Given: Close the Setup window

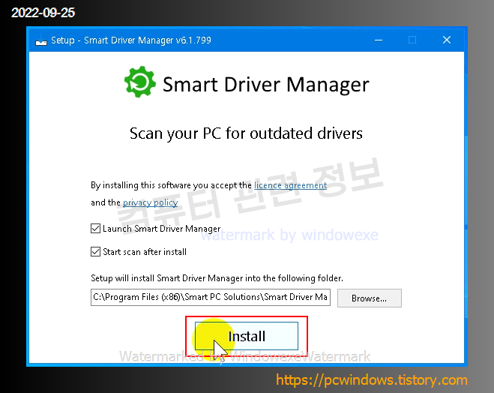Looking at the screenshot, I should pos(447,40).
